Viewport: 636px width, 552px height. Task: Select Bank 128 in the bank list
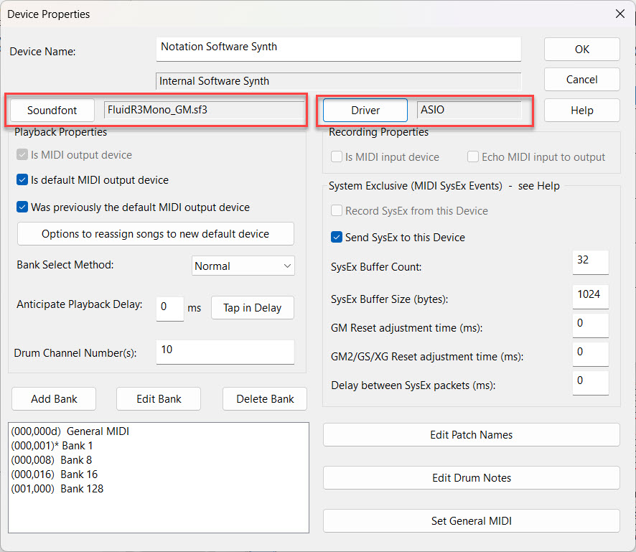(57, 489)
